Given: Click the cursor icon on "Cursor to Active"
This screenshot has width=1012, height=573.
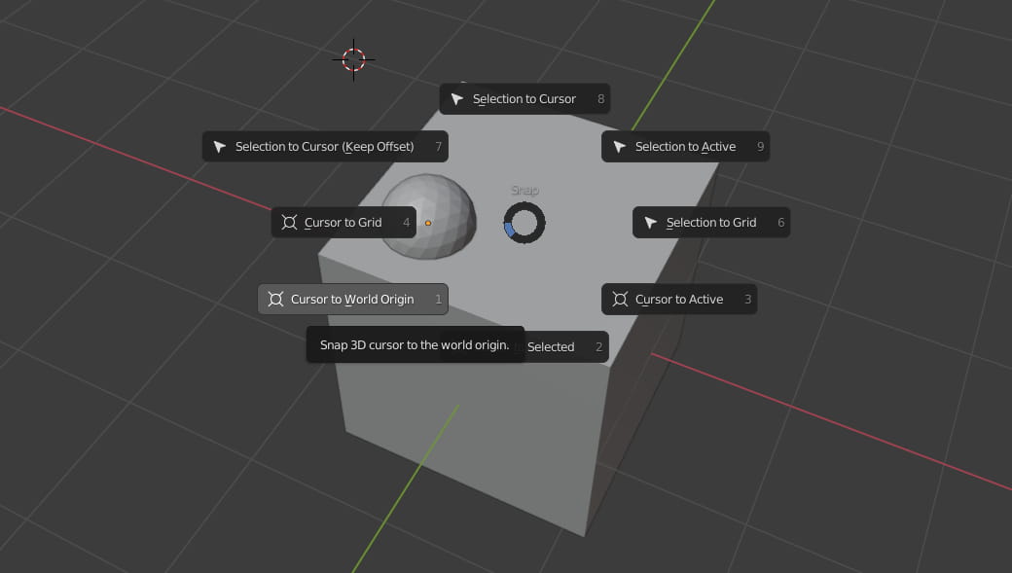Looking at the screenshot, I should coord(620,299).
